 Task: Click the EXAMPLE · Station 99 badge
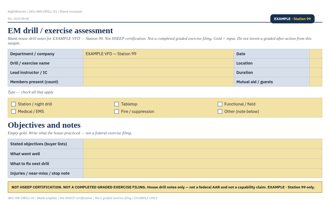(292, 19)
